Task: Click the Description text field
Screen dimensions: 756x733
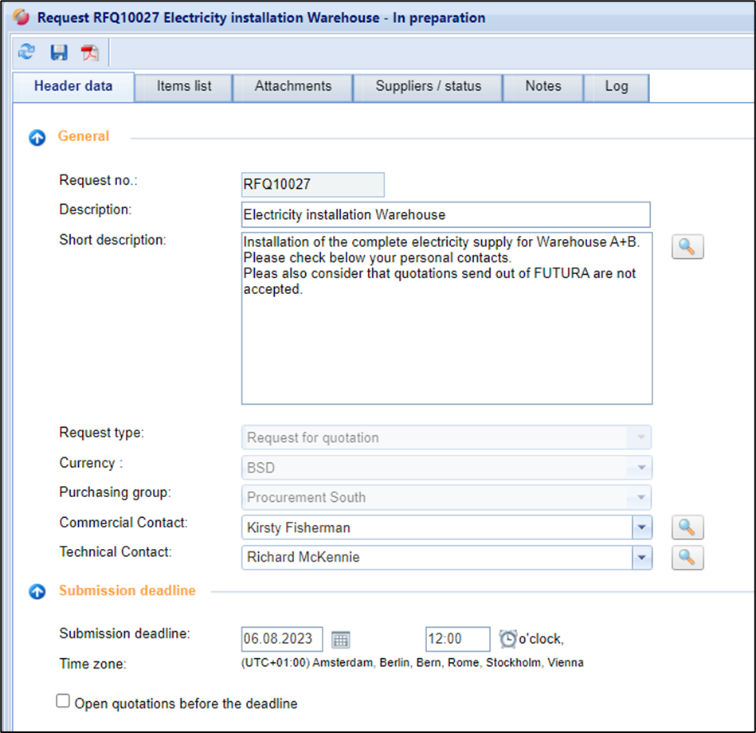Action: point(445,215)
